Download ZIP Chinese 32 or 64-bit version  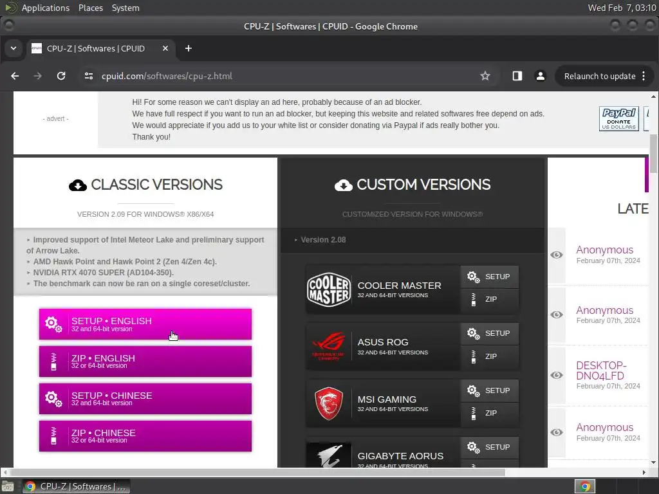tap(145, 436)
